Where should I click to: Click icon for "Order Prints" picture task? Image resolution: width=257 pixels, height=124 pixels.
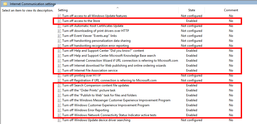click(x=59, y=90)
